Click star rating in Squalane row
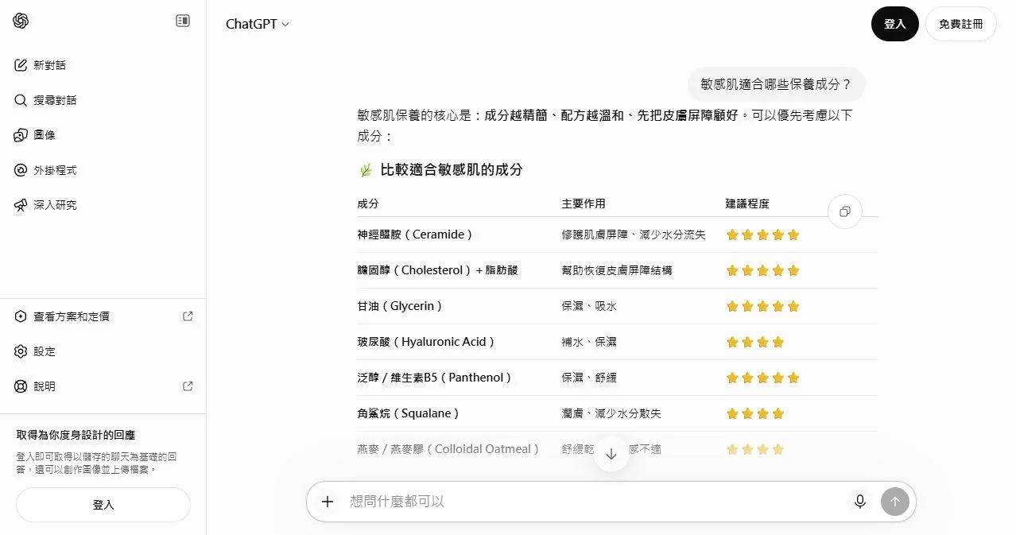Image resolution: width=1016 pixels, height=535 pixels. [x=755, y=413]
